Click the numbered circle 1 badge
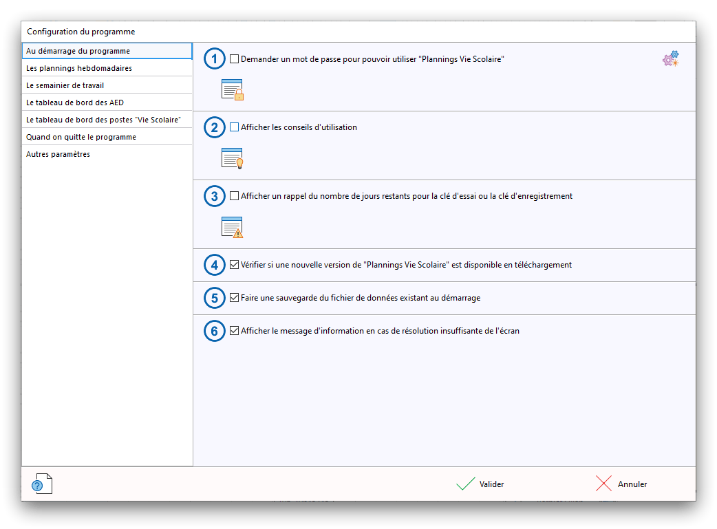Screen dimensions: 717x529 click(x=215, y=60)
